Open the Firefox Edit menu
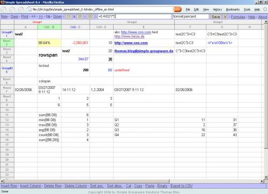Viewport: 268px width, 194px height. [x=196, y=10]
